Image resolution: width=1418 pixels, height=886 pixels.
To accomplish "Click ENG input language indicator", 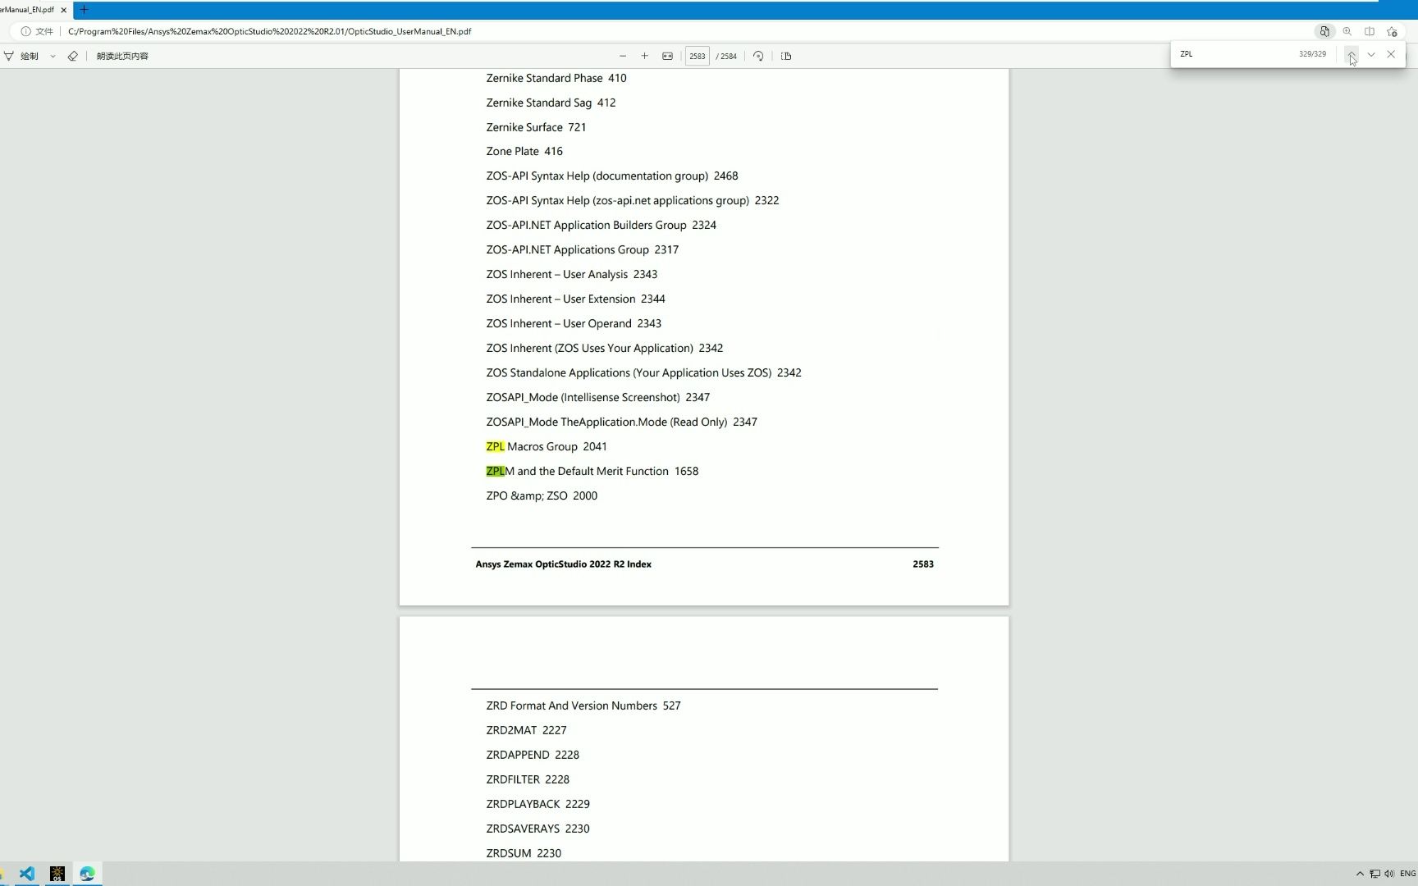I will (x=1408, y=874).
